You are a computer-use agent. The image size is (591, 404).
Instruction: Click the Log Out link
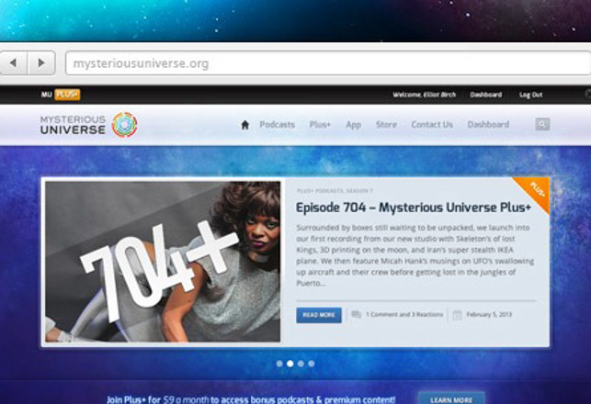click(x=530, y=95)
